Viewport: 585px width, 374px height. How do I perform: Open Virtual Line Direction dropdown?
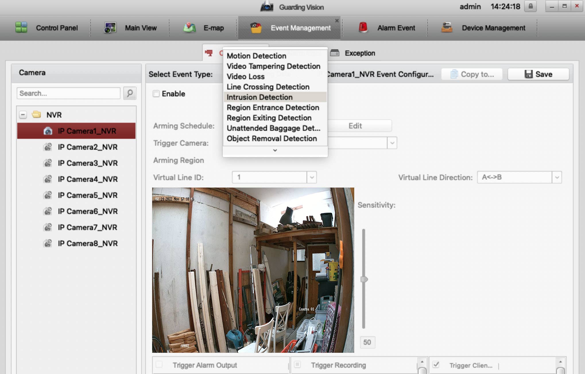[557, 177]
